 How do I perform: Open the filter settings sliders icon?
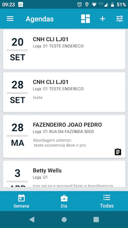tap(120, 19)
